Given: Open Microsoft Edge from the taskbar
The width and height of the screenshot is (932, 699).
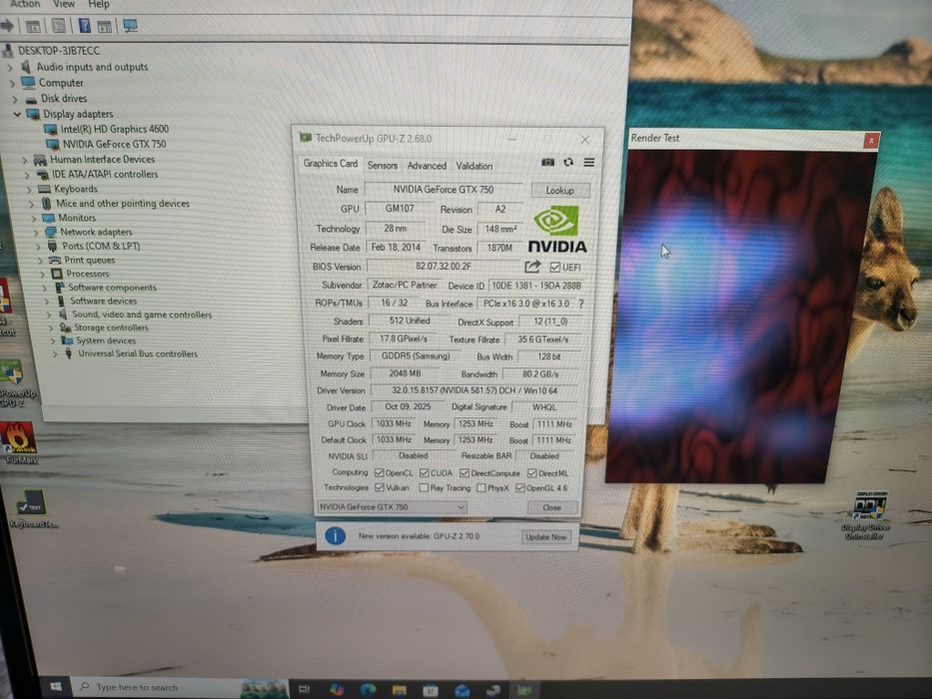Looking at the screenshot, I should point(368,689).
